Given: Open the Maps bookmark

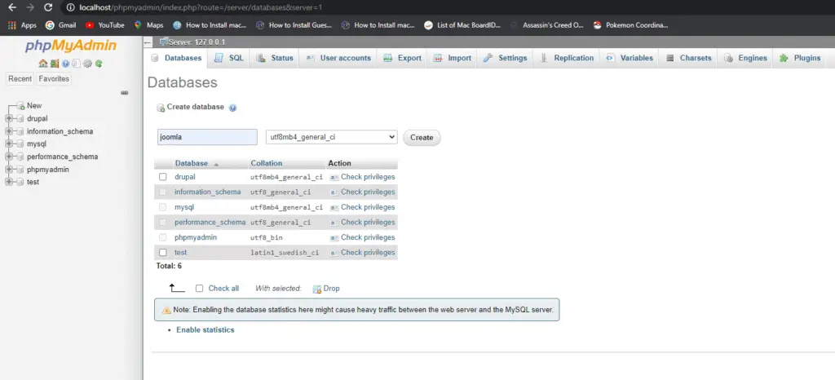Looking at the screenshot, I should click(x=148, y=25).
